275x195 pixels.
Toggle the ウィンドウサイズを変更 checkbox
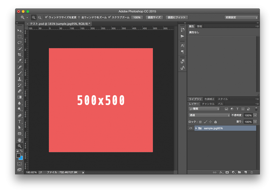tap(46, 17)
